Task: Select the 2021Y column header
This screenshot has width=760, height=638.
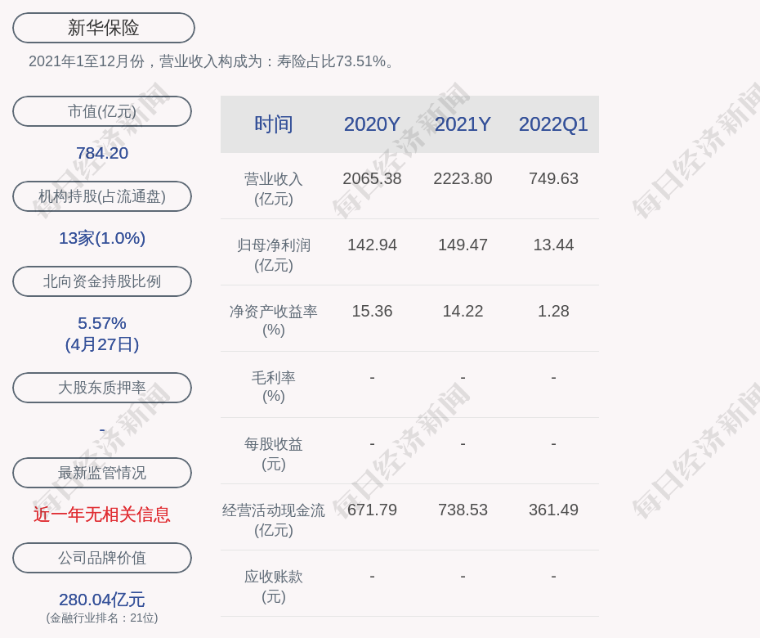Action: (463, 124)
